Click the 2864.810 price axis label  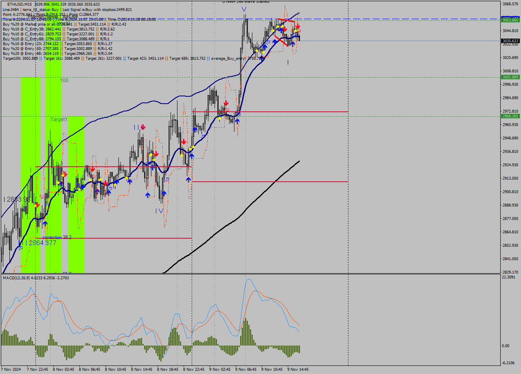(510, 232)
